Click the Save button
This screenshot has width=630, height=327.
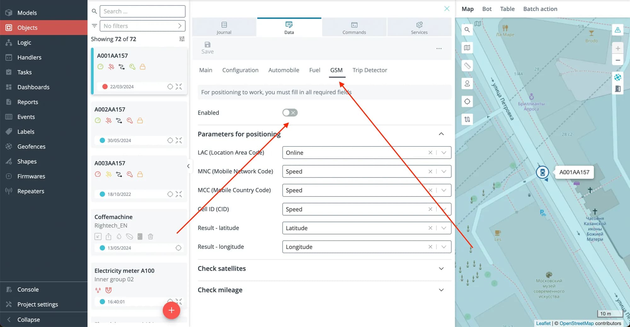(207, 48)
